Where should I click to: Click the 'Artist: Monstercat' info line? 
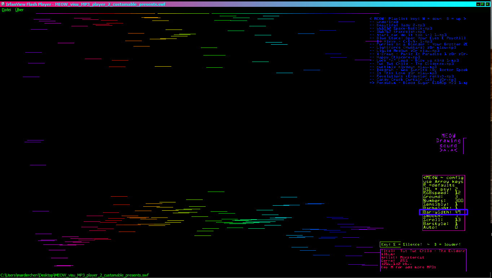coord(403,257)
